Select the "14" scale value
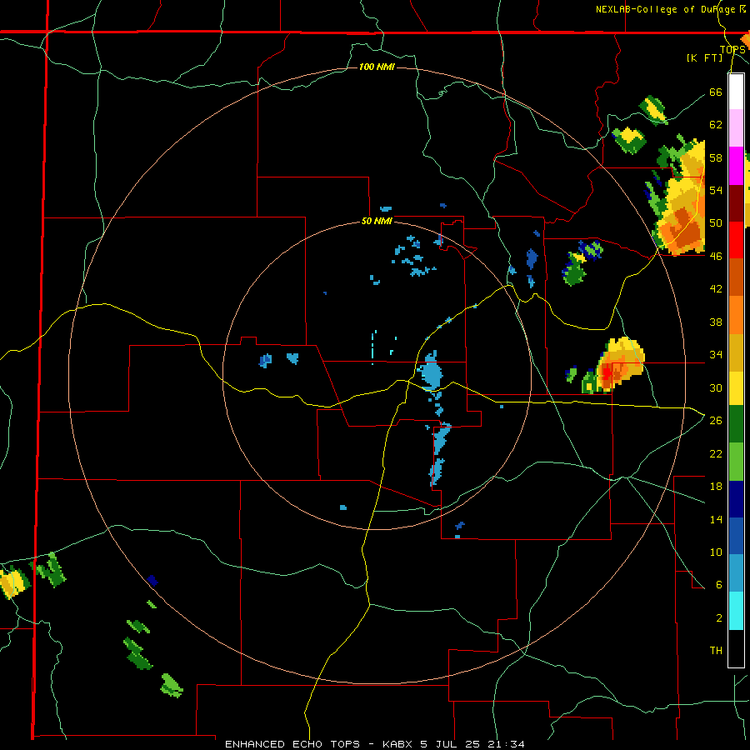Screen dimensions: 750x750 (716, 519)
